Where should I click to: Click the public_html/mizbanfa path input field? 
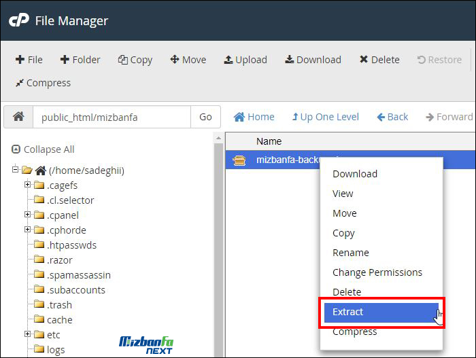(x=111, y=117)
